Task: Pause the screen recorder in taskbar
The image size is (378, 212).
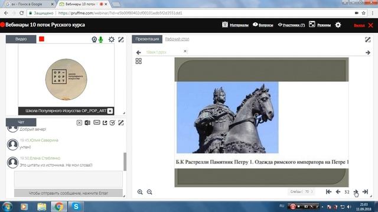Action: click(x=293, y=207)
